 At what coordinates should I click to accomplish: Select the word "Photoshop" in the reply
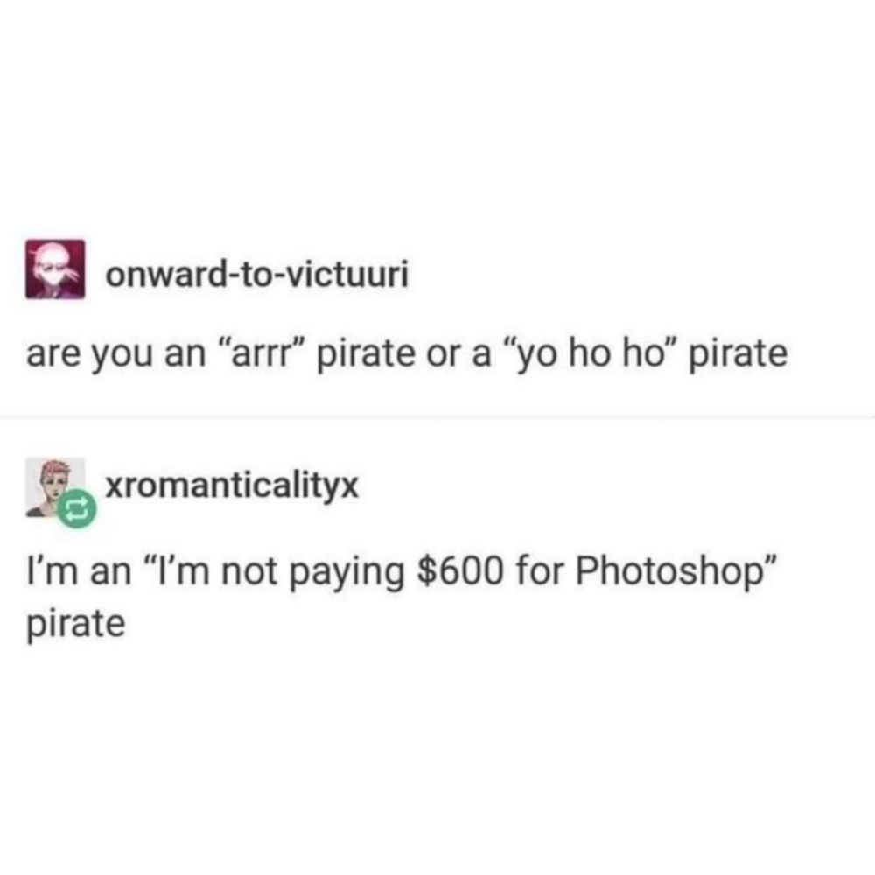pos(669,570)
